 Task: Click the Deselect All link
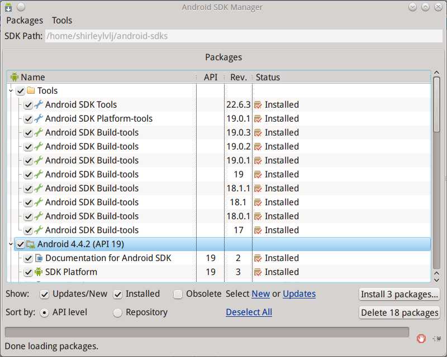click(249, 312)
